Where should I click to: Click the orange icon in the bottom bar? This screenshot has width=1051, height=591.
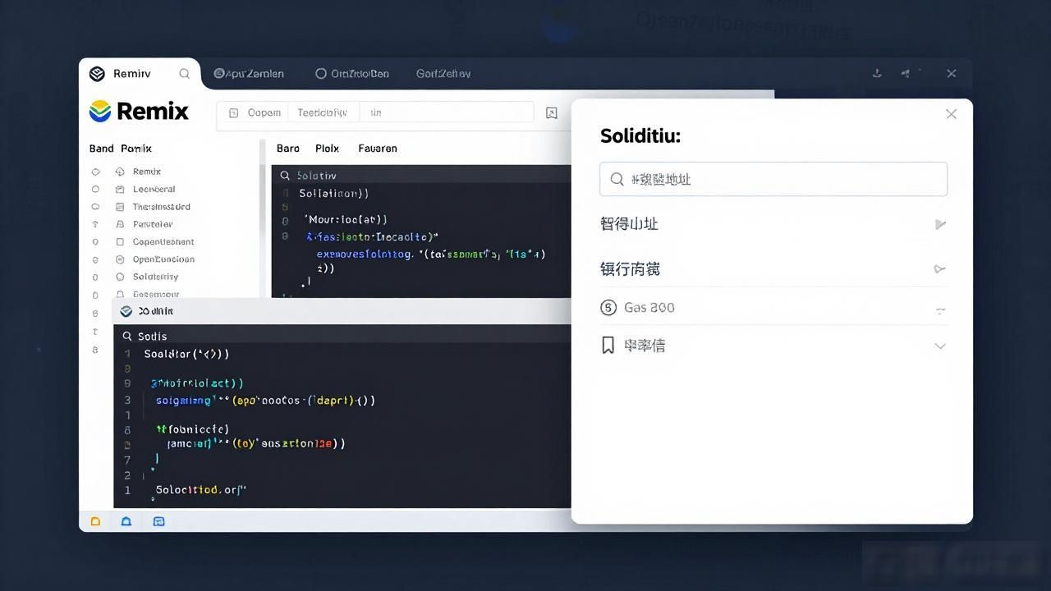click(95, 521)
